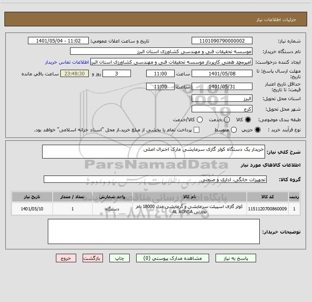The height and width of the screenshot is (302, 312).
Task: Select the کالا radio button
Action: [248, 120]
